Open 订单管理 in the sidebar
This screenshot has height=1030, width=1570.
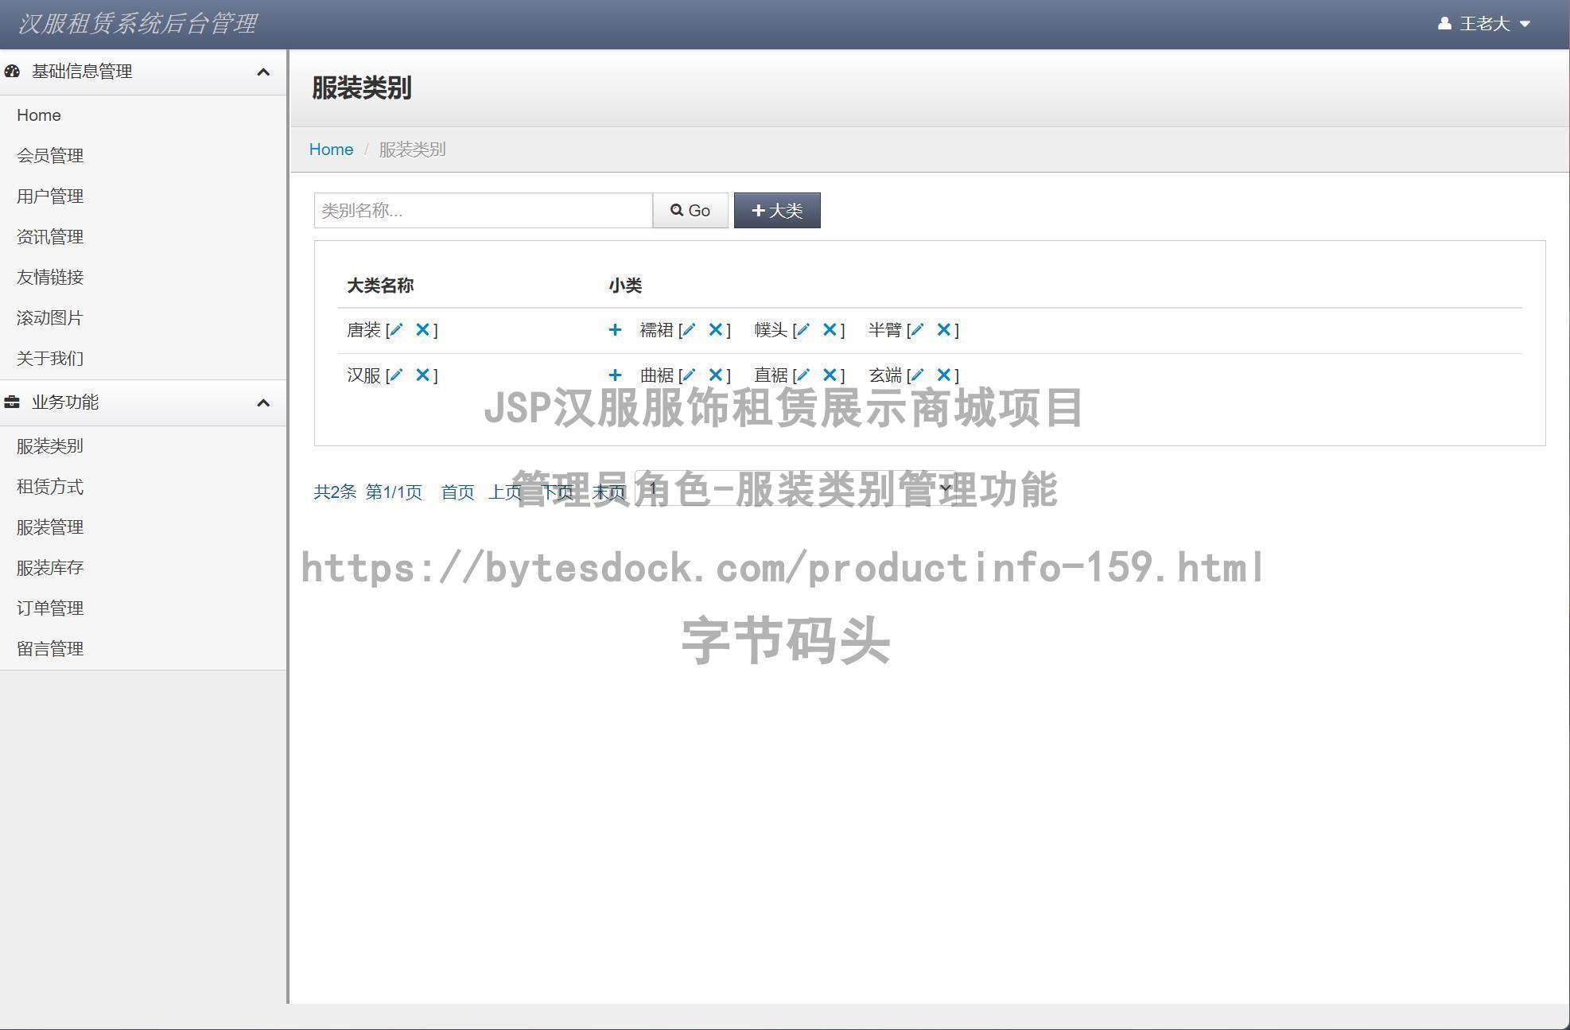[x=50, y=608]
